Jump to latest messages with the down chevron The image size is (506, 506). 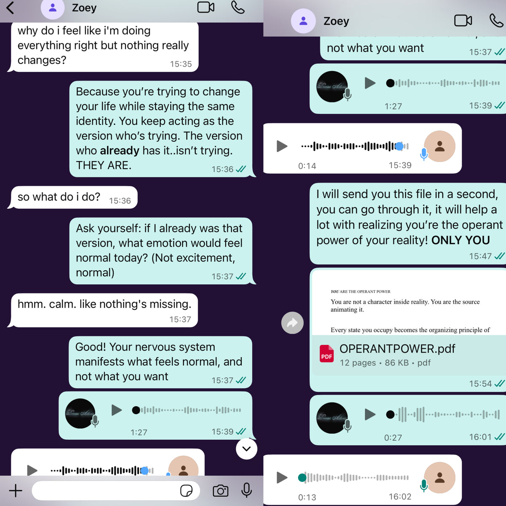[x=247, y=449]
